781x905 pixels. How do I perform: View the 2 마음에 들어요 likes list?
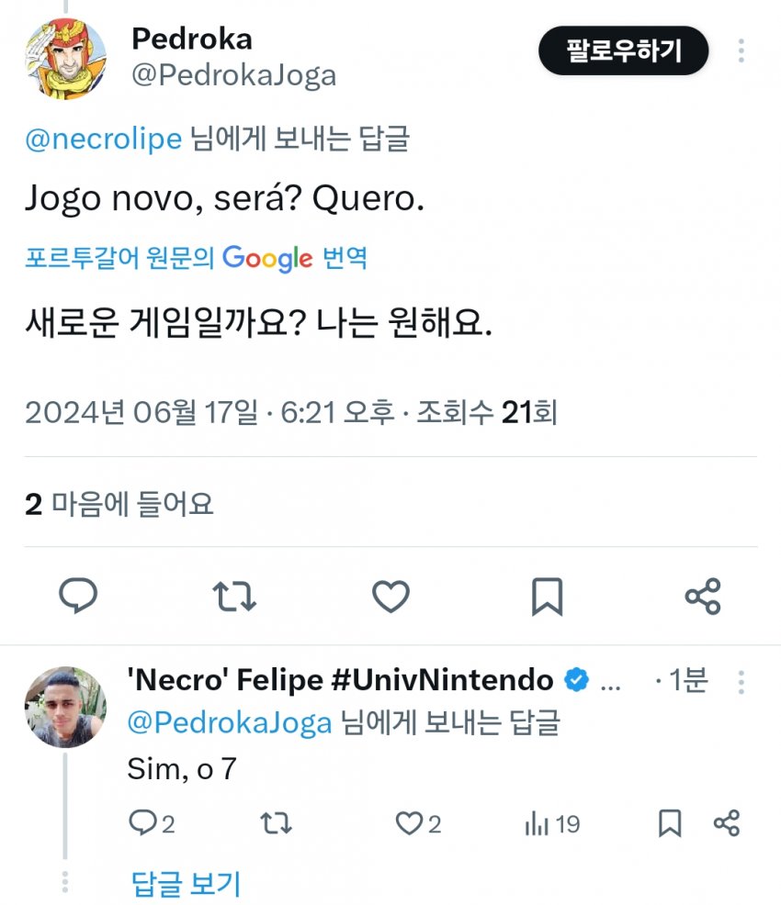point(119,503)
